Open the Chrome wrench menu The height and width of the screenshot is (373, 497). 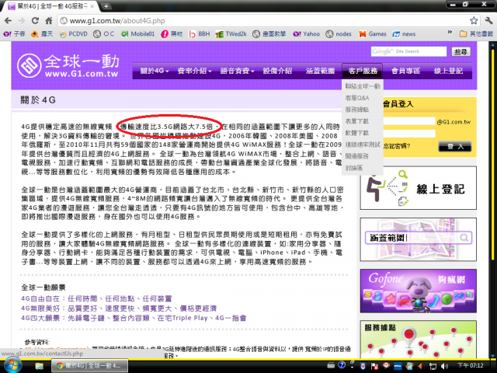point(488,21)
